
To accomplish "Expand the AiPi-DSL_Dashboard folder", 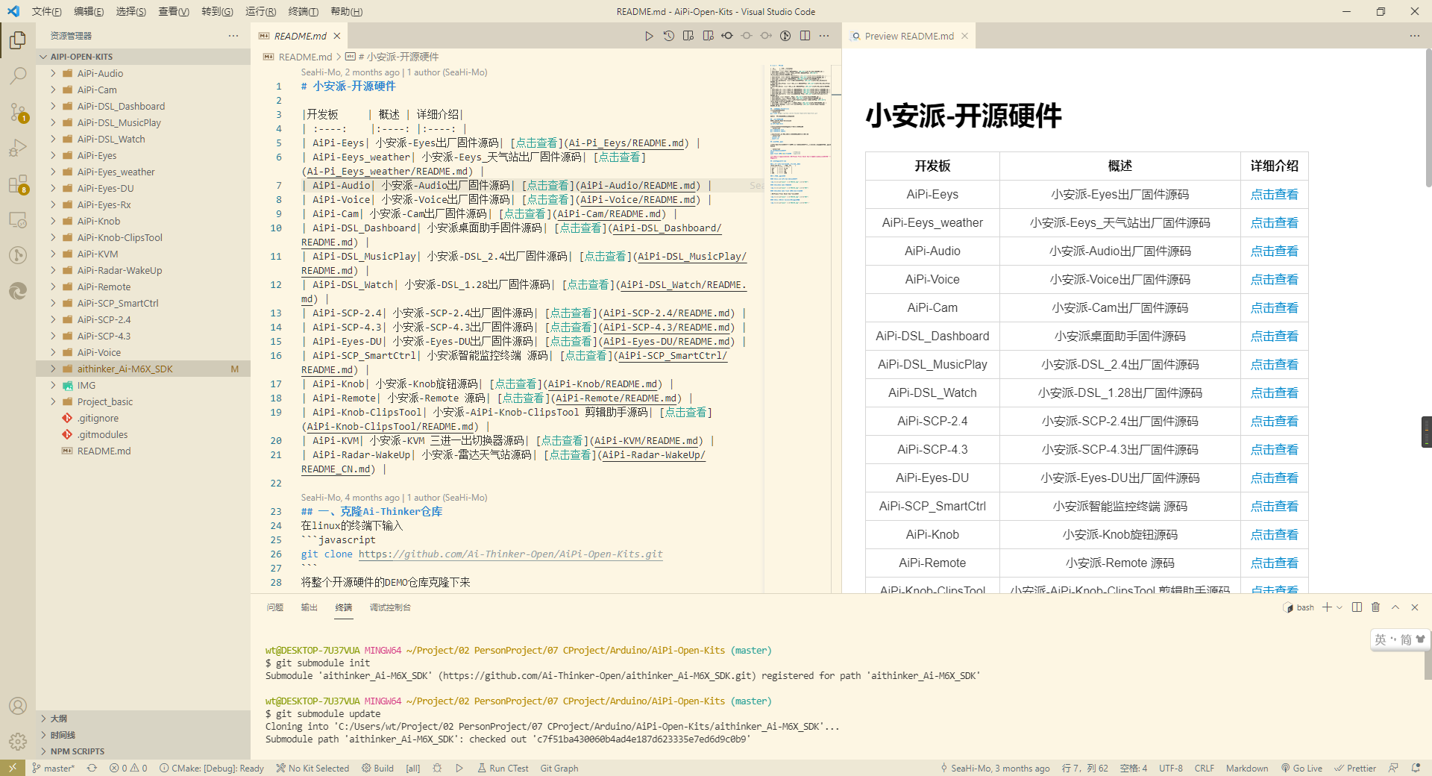I will pos(53,106).
